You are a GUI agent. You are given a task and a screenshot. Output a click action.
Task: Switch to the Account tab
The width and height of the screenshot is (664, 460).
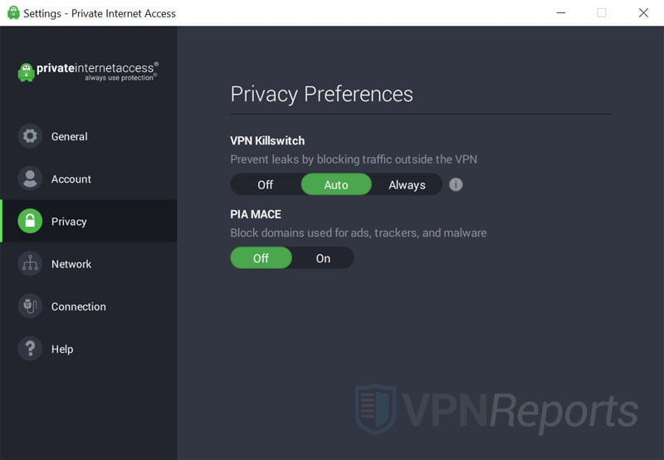pyautogui.click(x=71, y=179)
